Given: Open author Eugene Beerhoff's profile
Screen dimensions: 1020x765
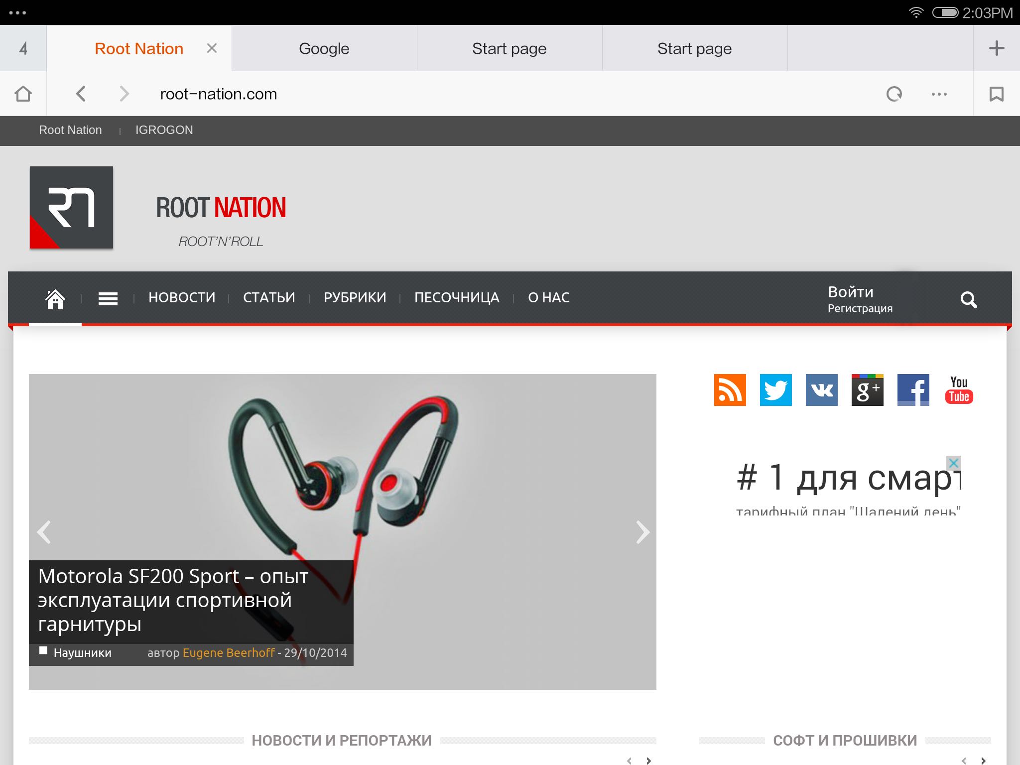Looking at the screenshot, I should 229,653.
